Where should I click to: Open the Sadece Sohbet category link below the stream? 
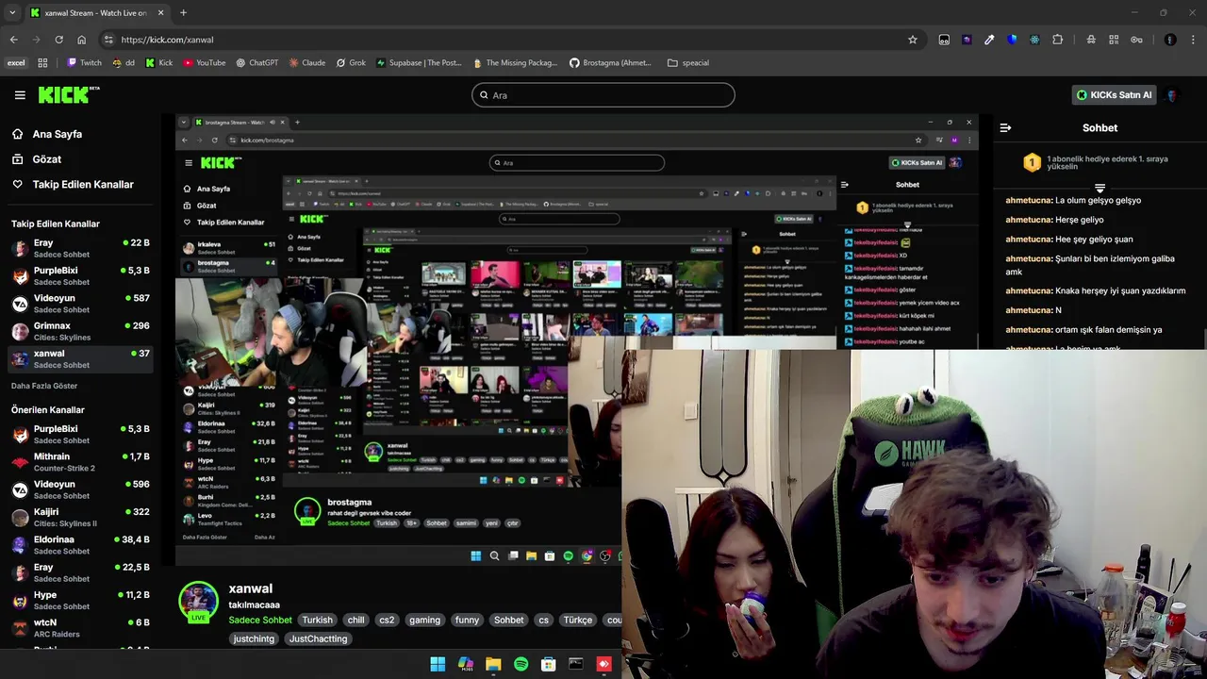tap(260, 621)
